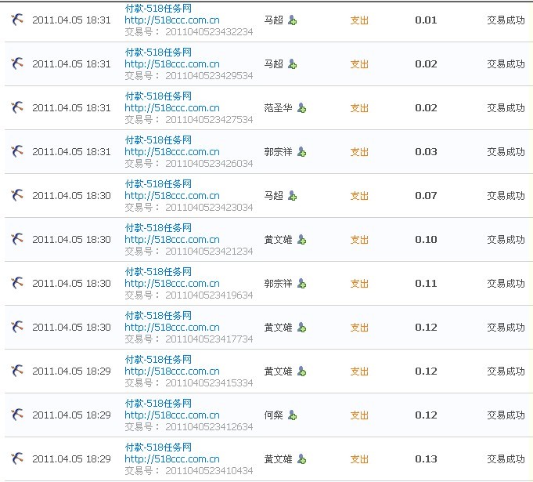This screenshot has height=482, width=533.
Task: Click bird icon in the 0.01 transaction row
Action: pyautogui.click(x=17, y=20)
